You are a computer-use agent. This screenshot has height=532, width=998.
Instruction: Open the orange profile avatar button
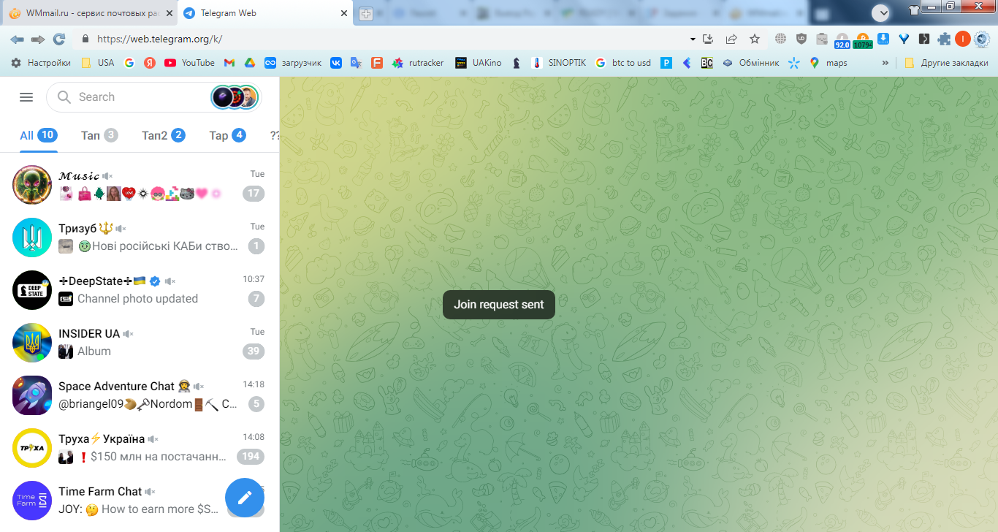[962, 39]
